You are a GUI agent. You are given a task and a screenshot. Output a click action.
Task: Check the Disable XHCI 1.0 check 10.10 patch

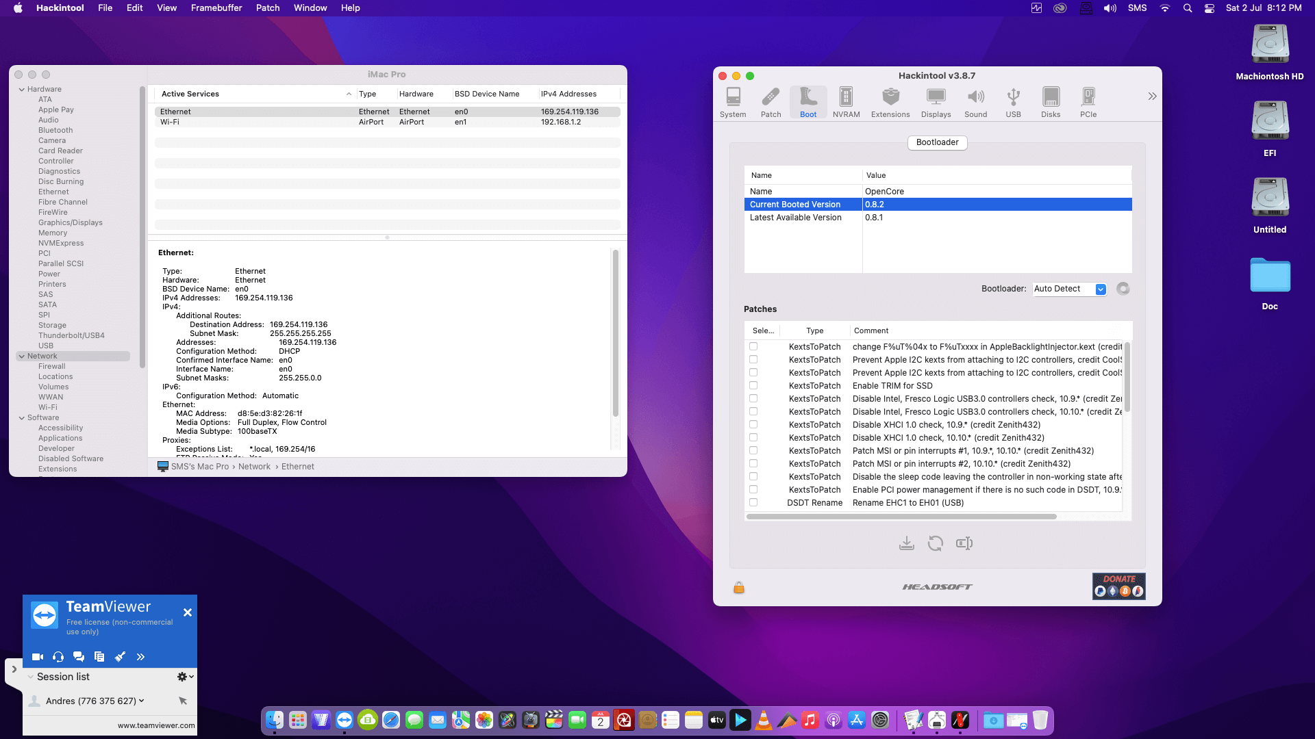point(753,437)
